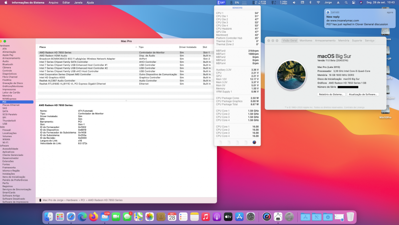Viewport: 399px width, 225px height.
Task: Click Contrato de Licença link
Action: [x=354, y=107]
